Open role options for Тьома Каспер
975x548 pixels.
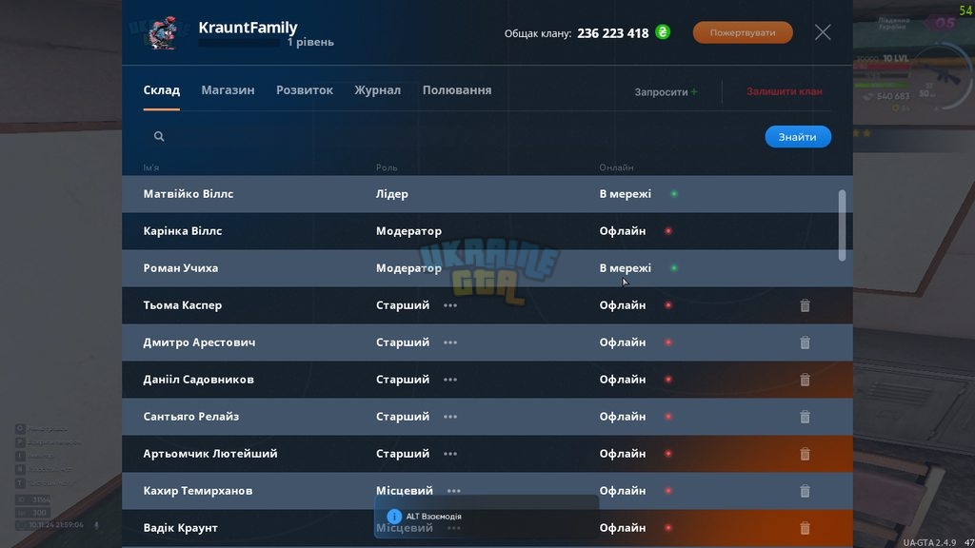(450, 305)
